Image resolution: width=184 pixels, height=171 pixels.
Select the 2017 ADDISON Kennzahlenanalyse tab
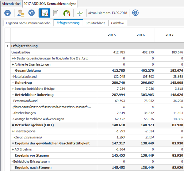[x=50, y=4]
